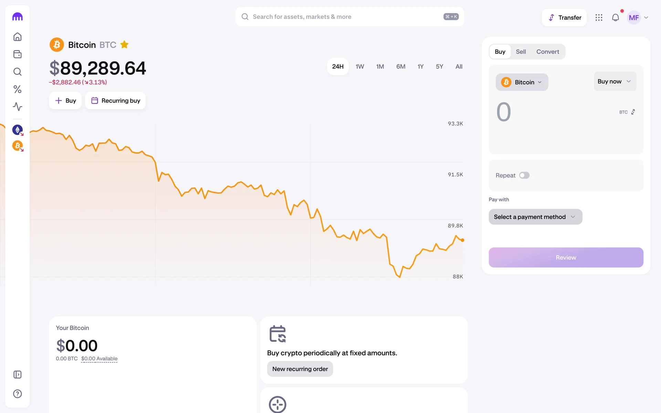
Task: Open the Home icon in sidebar
Action: click(x=17, y=37)
